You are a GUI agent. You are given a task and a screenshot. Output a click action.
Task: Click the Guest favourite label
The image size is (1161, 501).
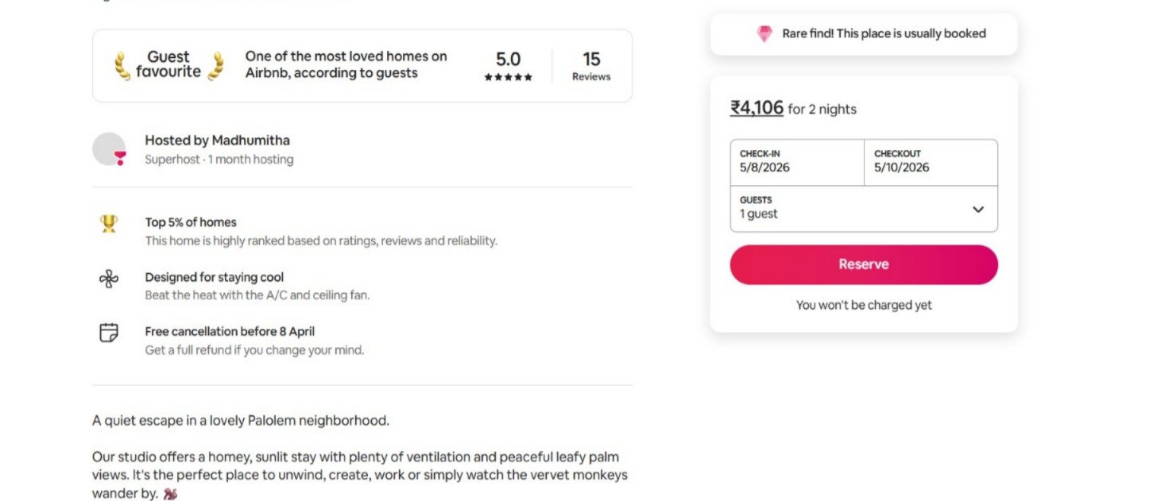coord(168,64)
